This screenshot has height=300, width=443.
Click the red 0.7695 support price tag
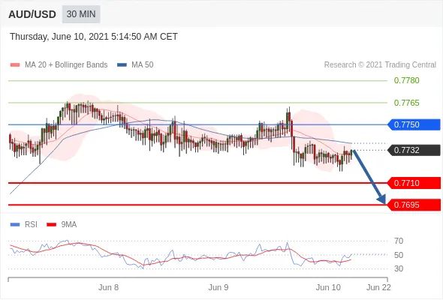pos(414,205)
